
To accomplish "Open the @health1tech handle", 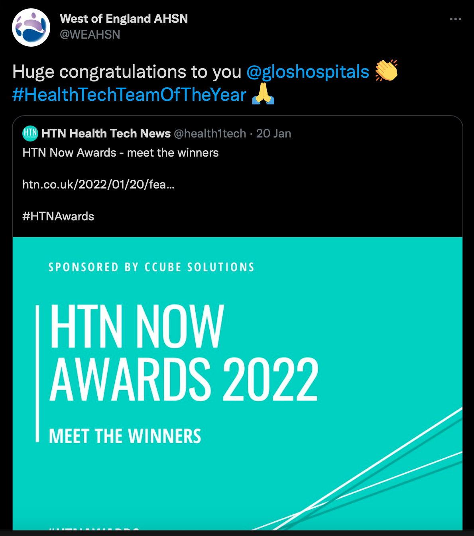I will [210, 134].
